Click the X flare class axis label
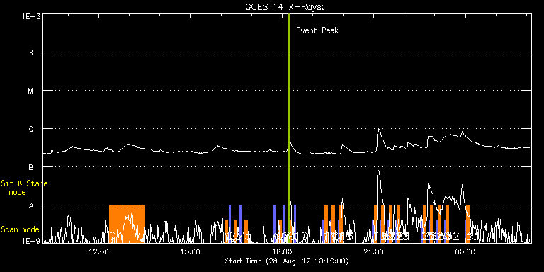The image size is (544, 272). [x=31, y=52]
